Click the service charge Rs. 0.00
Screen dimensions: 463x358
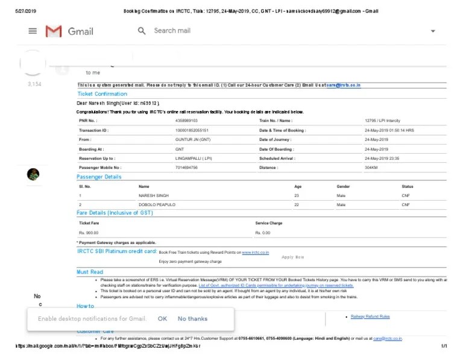coord(262,233)
